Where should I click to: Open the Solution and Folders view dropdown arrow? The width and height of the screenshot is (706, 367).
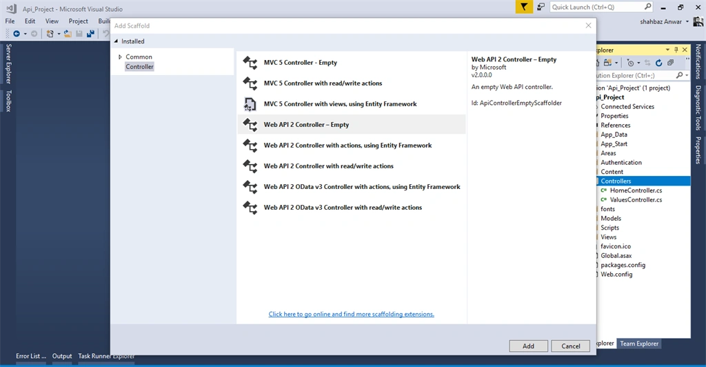click(x=616, y=63)
